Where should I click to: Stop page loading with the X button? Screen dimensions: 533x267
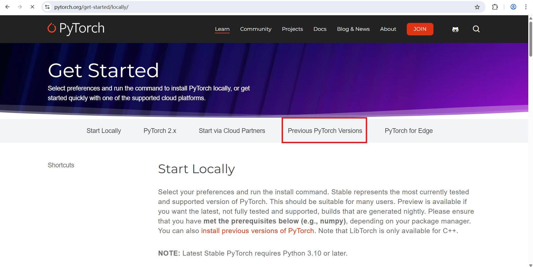tap(32, 7)
